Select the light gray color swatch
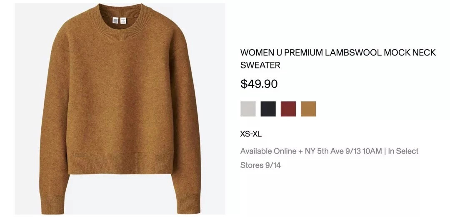The width and height of the screenshot is (450, 217). click(x=248, y=109)
